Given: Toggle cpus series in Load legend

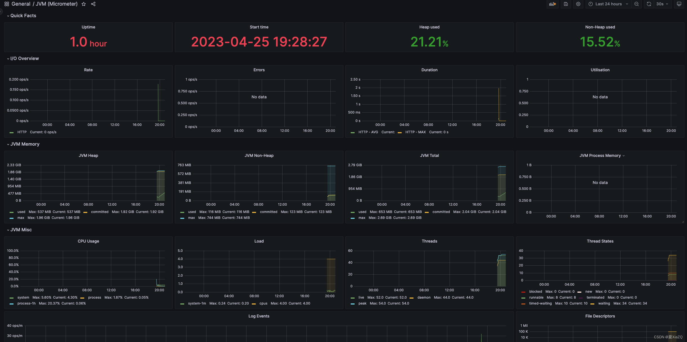Looking at the screenshot, I should 263,303.
